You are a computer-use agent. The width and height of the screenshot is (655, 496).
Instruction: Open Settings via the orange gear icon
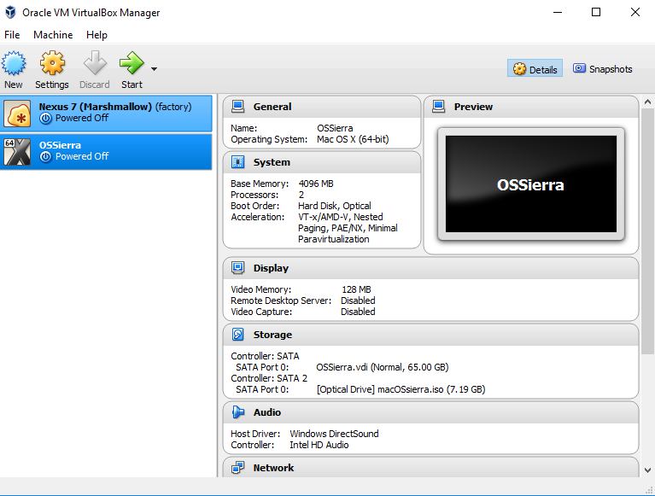click(52, 63)
